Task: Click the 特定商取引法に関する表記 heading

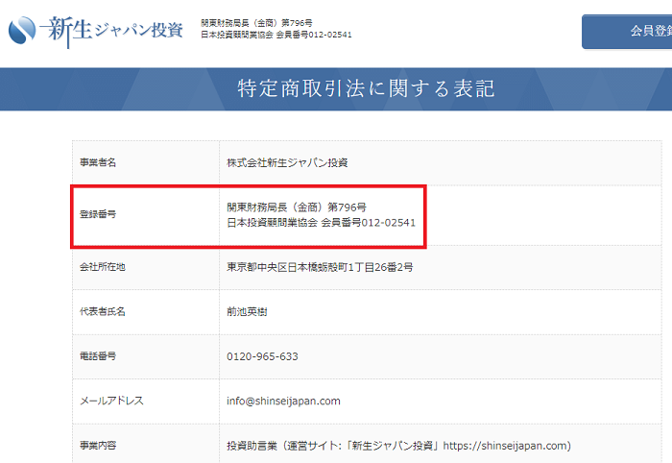Action: pyautogui.click(x=366, y=88)
